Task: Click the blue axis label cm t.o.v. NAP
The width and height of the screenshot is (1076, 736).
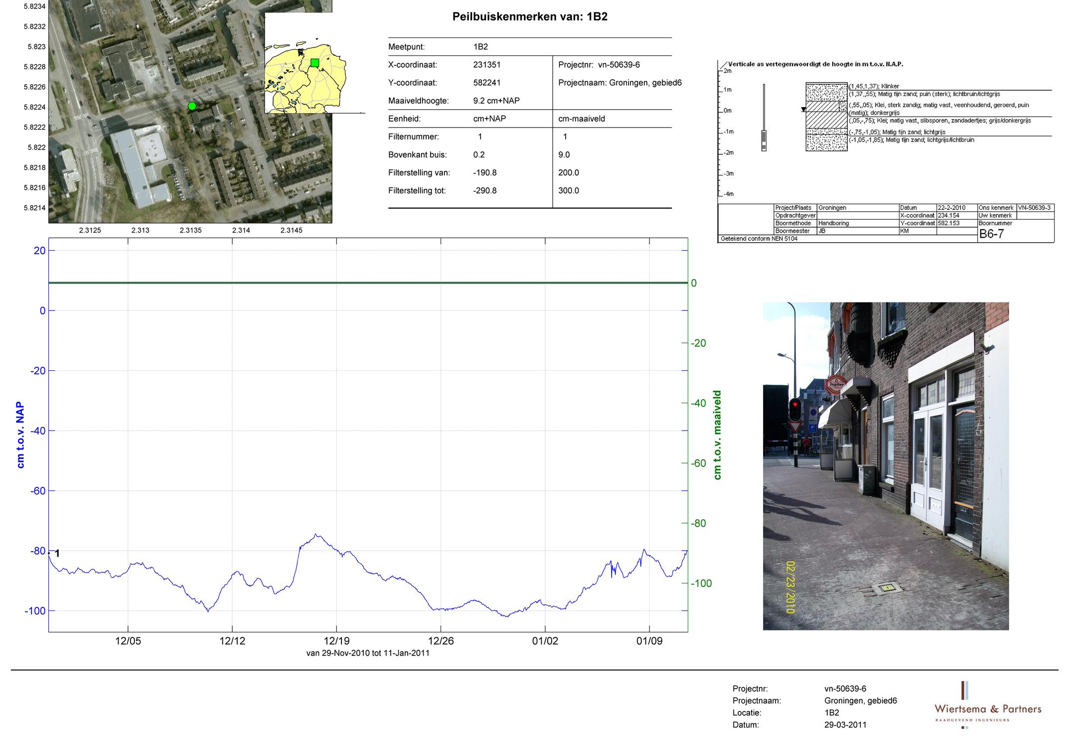Action: [20, 435]
